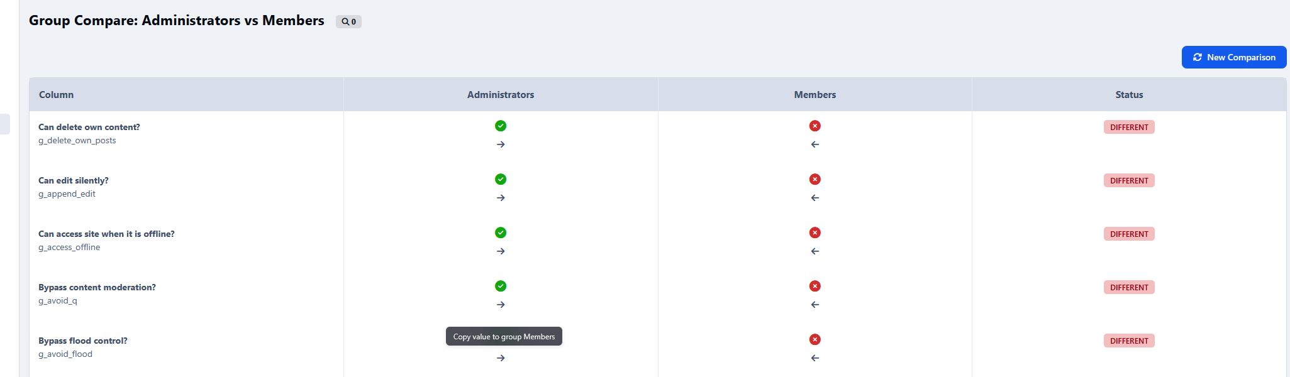The height and width of the screenshot is (377, 1290).
Task: Click DIFFERENT badge for Bypass content moderation
Action: pyautogui.click(x=1129, y=287)
